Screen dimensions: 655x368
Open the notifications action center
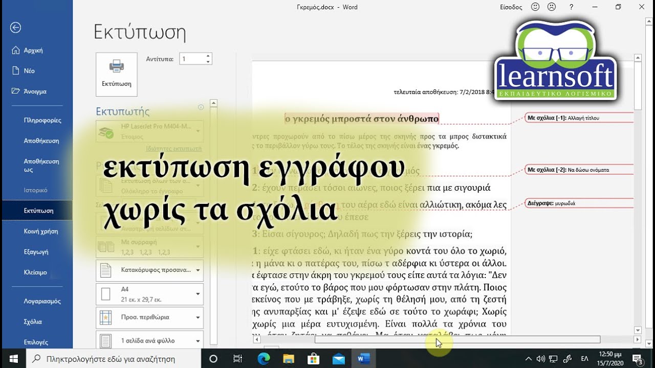coord(638,359)
